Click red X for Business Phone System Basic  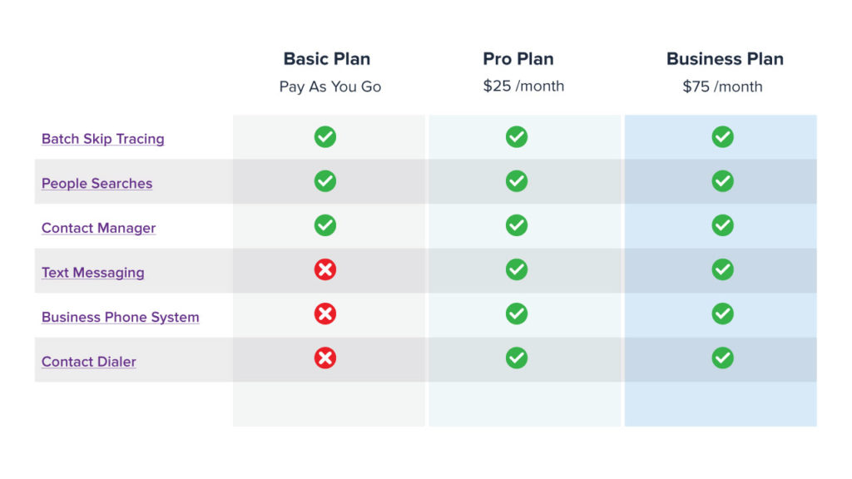point(325,314)
